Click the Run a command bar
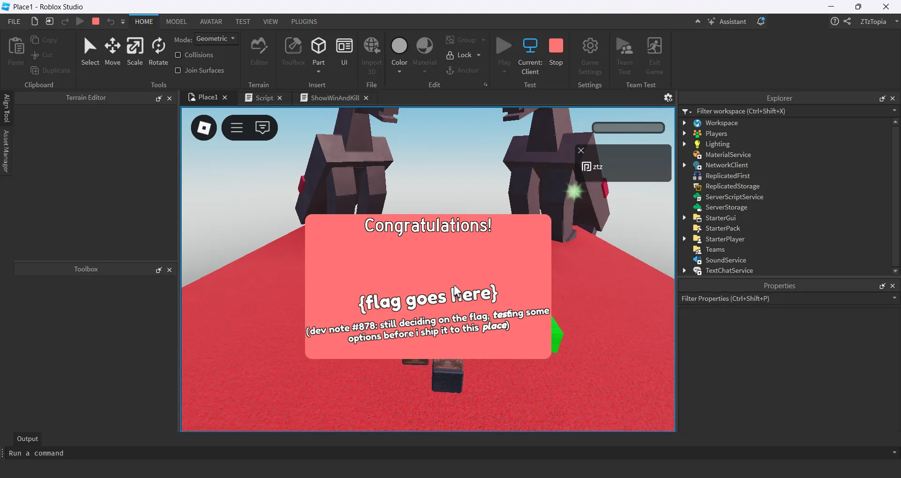Image resolution: width=901 pixels, height=478 pixels. (450, 453)
